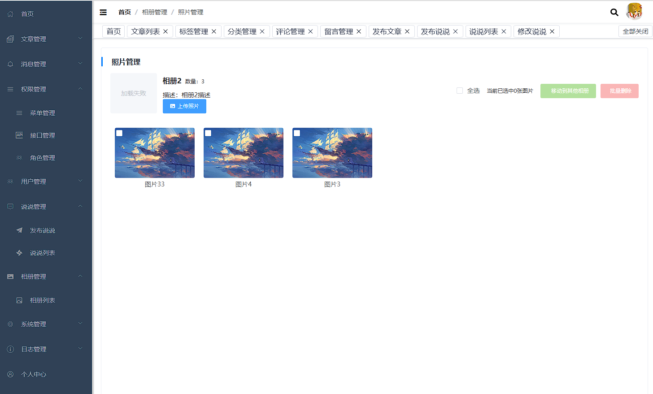Click the 全部关闭 button
This screenshot has width=653, height=394.
635,31
